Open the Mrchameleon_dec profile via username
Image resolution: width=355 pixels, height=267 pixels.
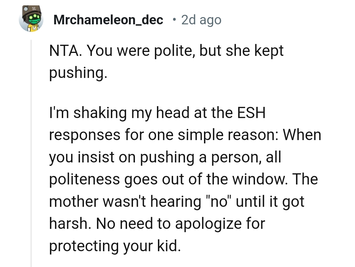point(108,20)
